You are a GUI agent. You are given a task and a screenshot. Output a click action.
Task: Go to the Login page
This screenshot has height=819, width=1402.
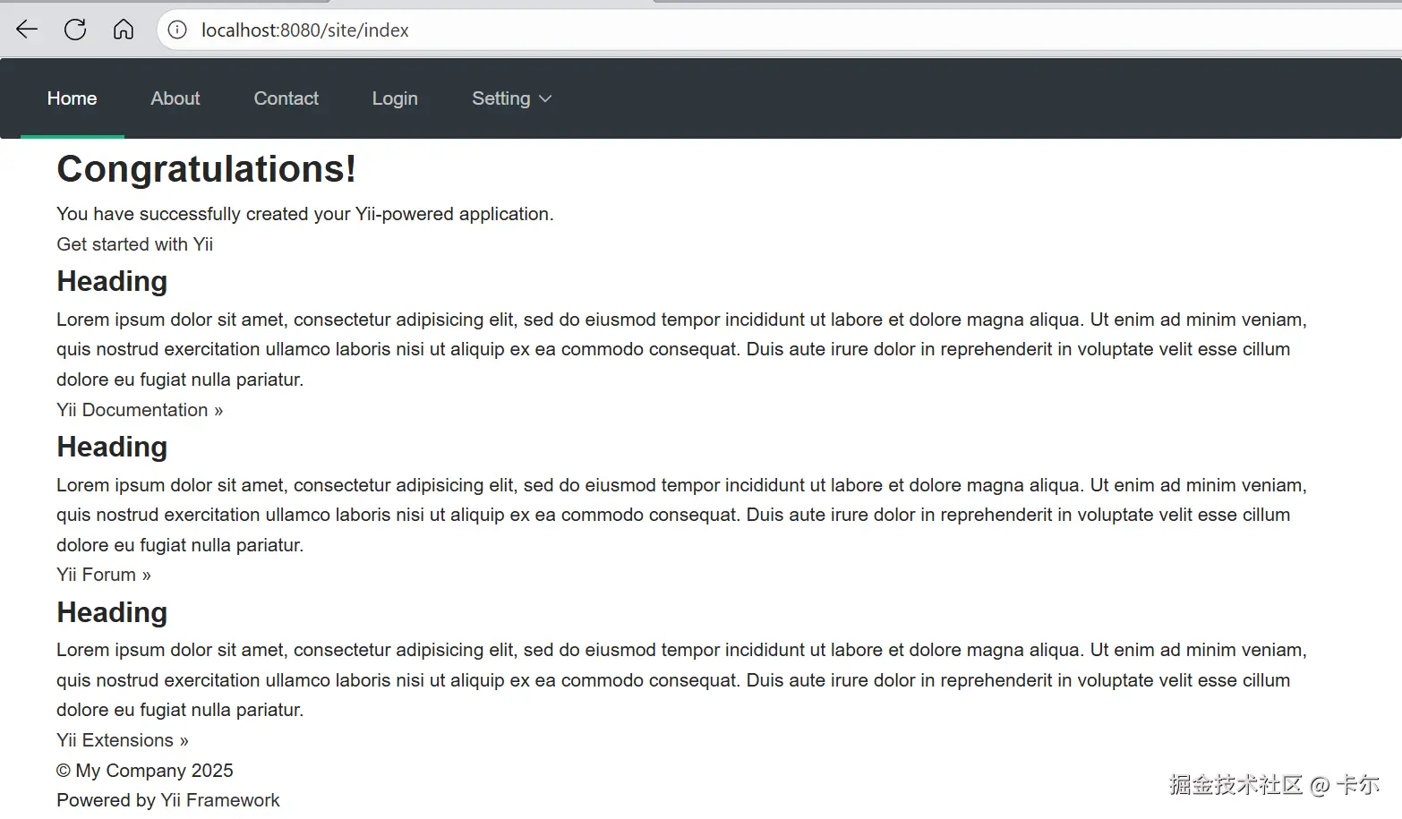395,98
